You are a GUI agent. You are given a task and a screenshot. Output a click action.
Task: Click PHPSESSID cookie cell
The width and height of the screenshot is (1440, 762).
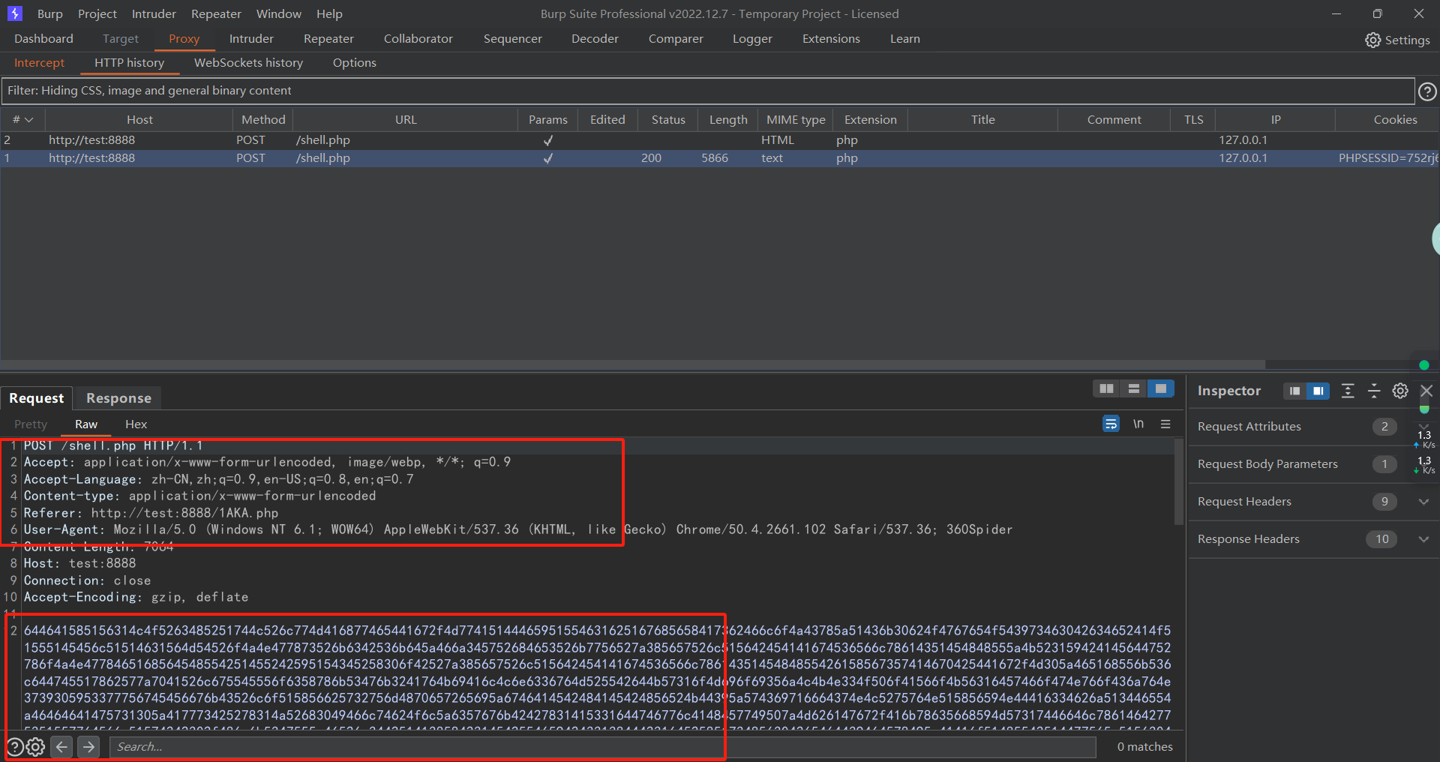tap(1387, 158)
